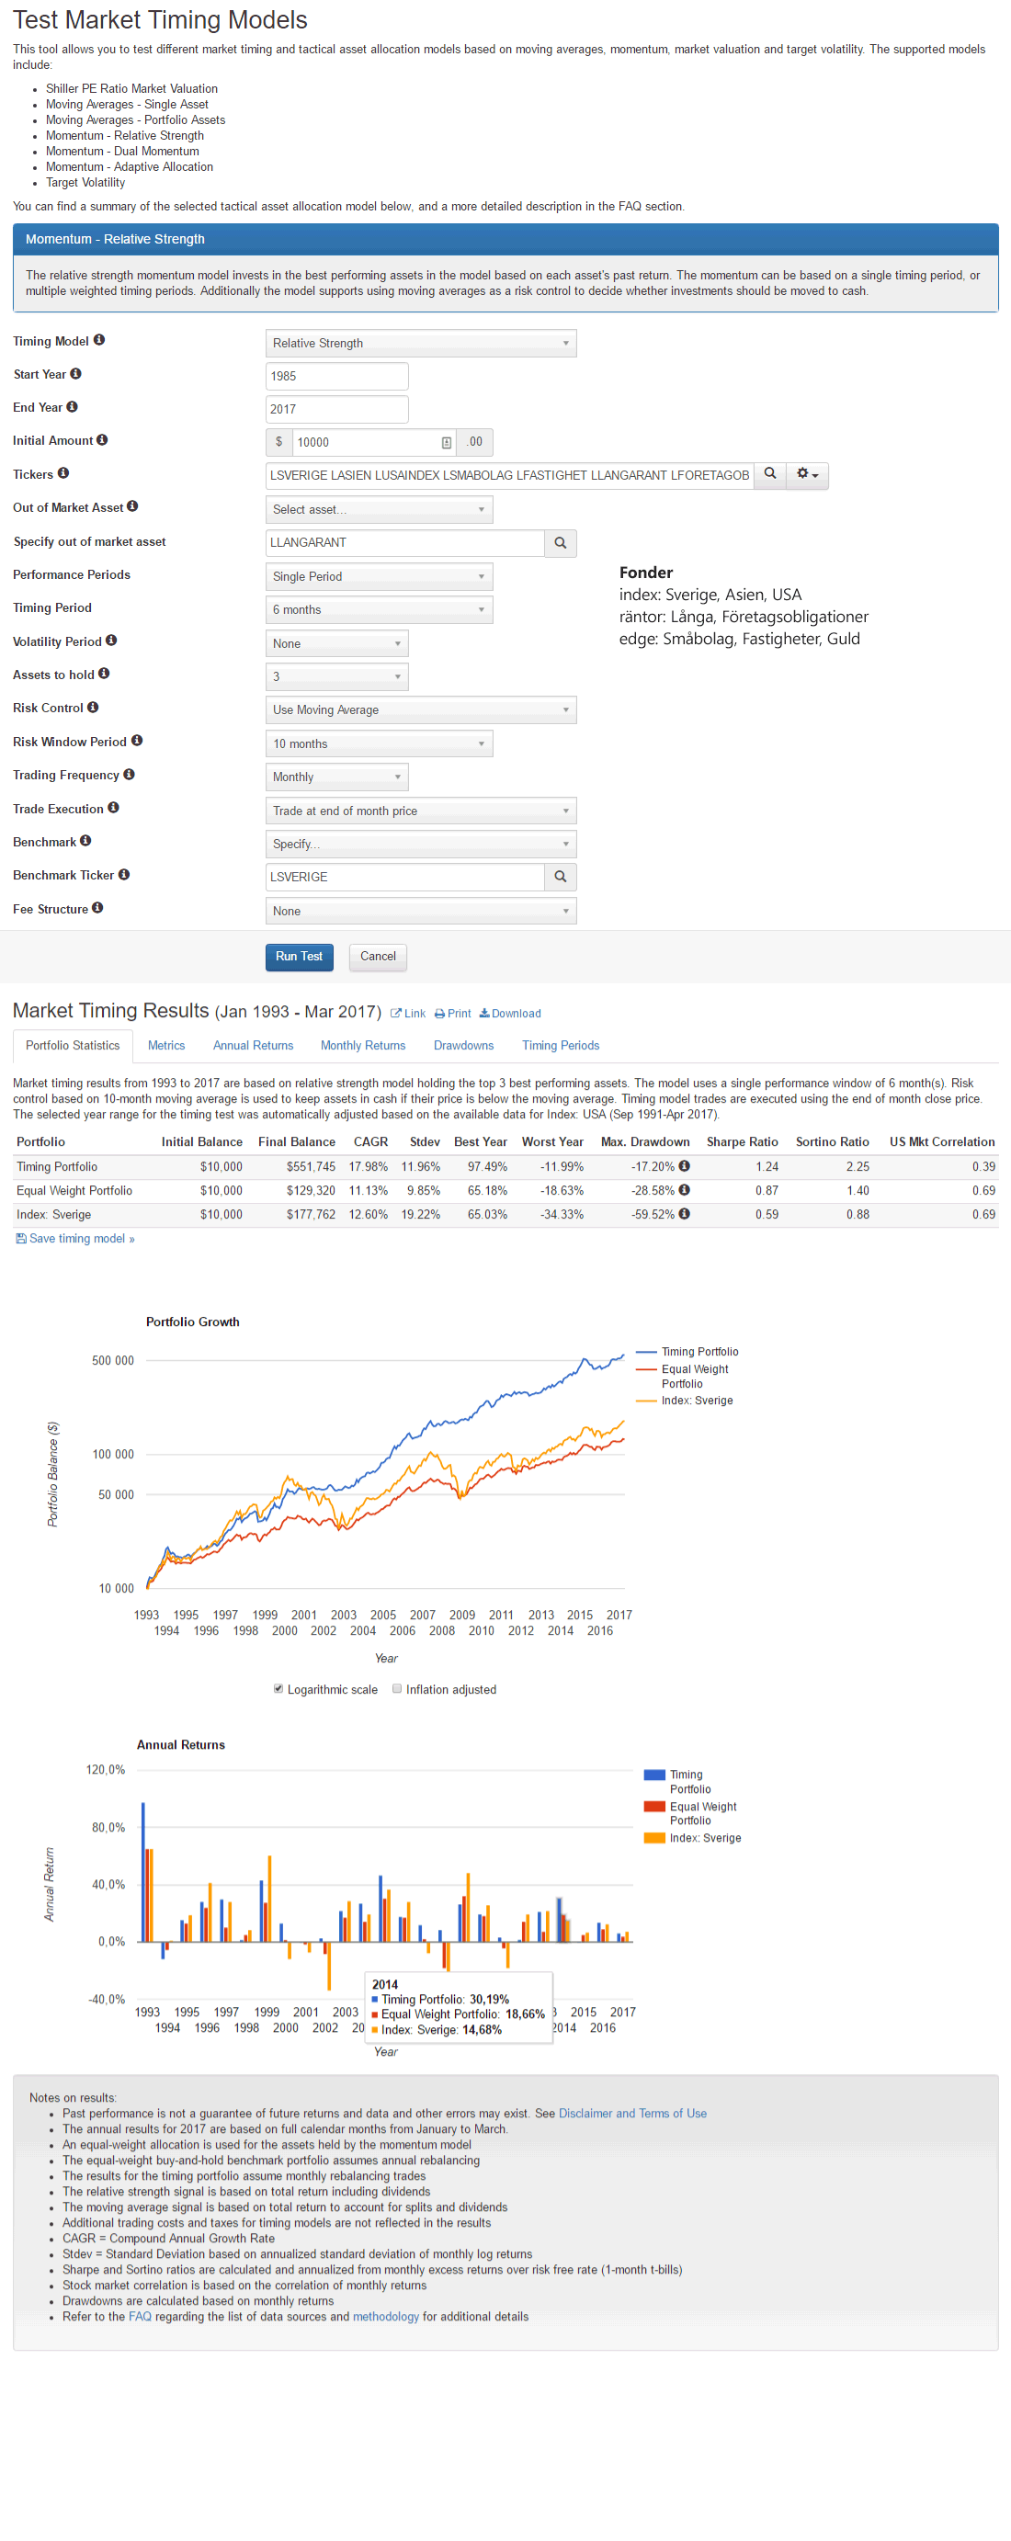Click the info icon next to Risk Control
This screenshot has width=1011, height=2541.
click(x=93, y=708)
